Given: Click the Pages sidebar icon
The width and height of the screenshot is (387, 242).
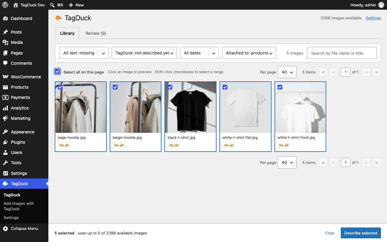Looking at the screenshot, I should tap(5, 53).
